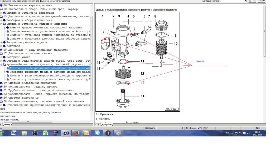Click EN language indicator in system tray
This screenshot has width=270, height=151.
point(227,133)
